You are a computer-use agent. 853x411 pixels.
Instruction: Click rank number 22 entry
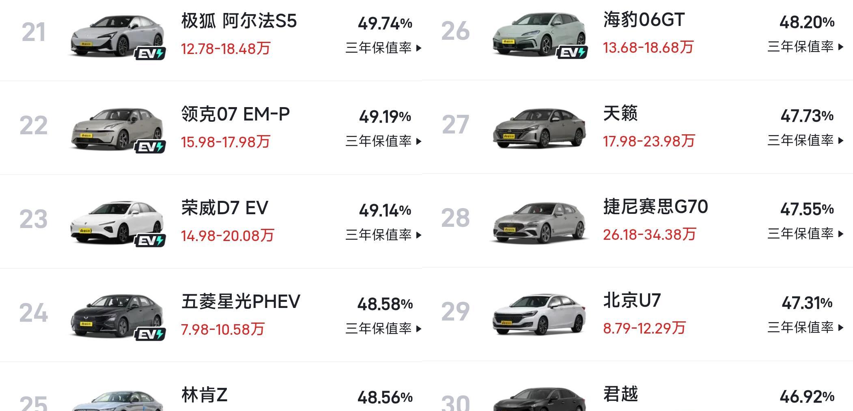click(34, 126)
